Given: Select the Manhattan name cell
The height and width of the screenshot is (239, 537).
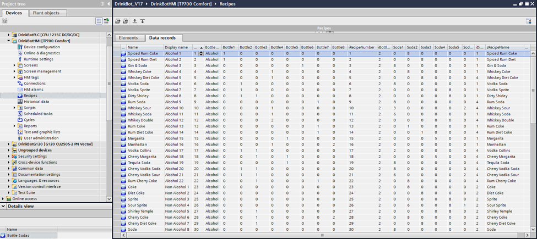Looking at the screenshot, I should click(x=145, y=144).
